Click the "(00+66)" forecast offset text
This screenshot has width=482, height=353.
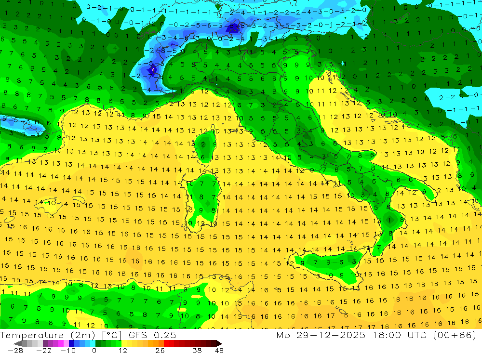coord(455,335)
